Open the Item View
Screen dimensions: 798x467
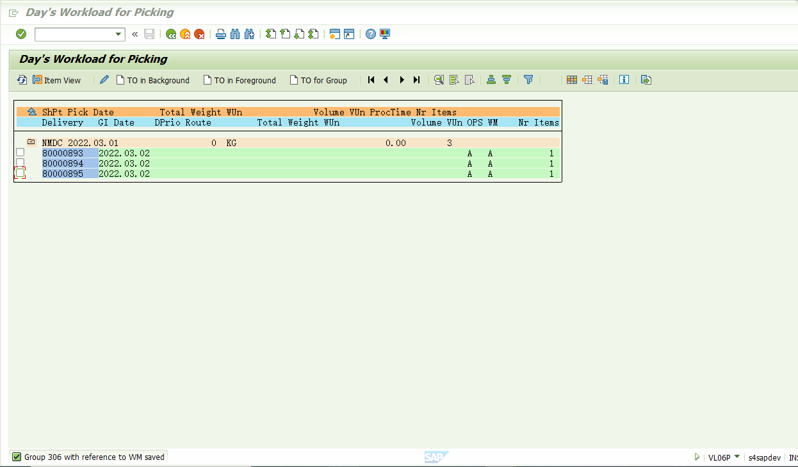pos(57,79)
